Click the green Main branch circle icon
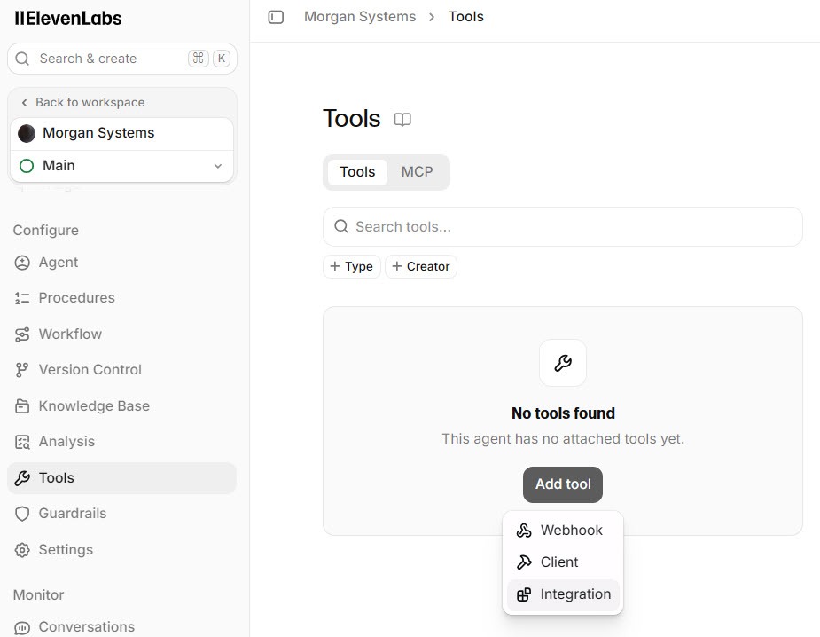The height and width of the screenshot is (637, 820). pyautogui.click(x=26, y=166)
